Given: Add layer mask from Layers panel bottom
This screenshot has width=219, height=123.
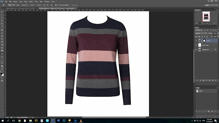Looking at the screenshot, I should click(204, 80).
